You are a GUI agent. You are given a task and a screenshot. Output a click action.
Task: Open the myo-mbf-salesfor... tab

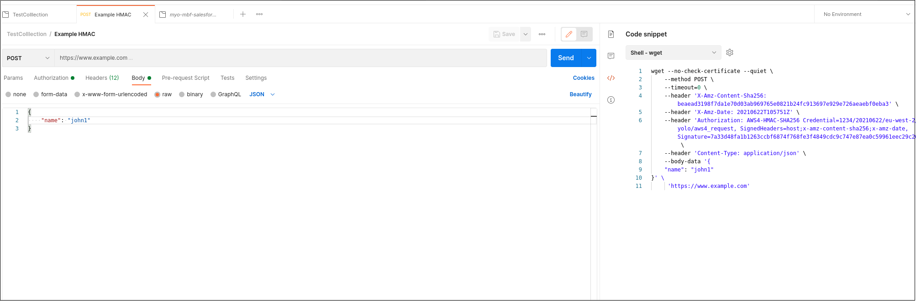pyautogui.click(x=193, y=15)
